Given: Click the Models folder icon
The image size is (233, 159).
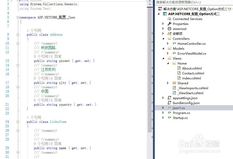Looking at the screenshot, I should click(x=169, y=48).
